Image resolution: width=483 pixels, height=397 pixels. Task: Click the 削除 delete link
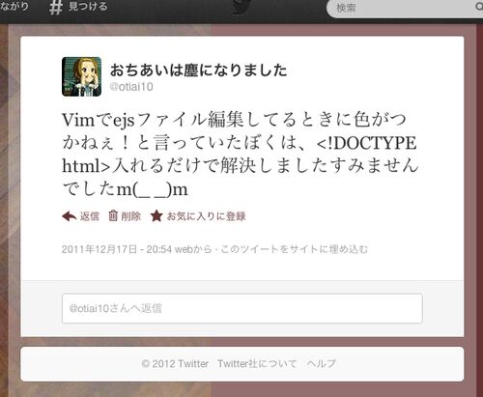pos(130,216)
